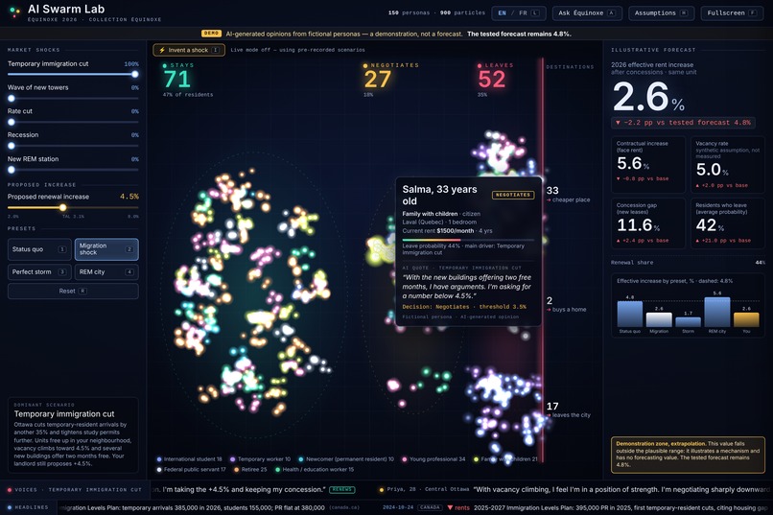The width and height of the screenshot is (773, 515).
Task: Click the '-2.2 pp vs tested forecast' indicator
Action: 683,123
